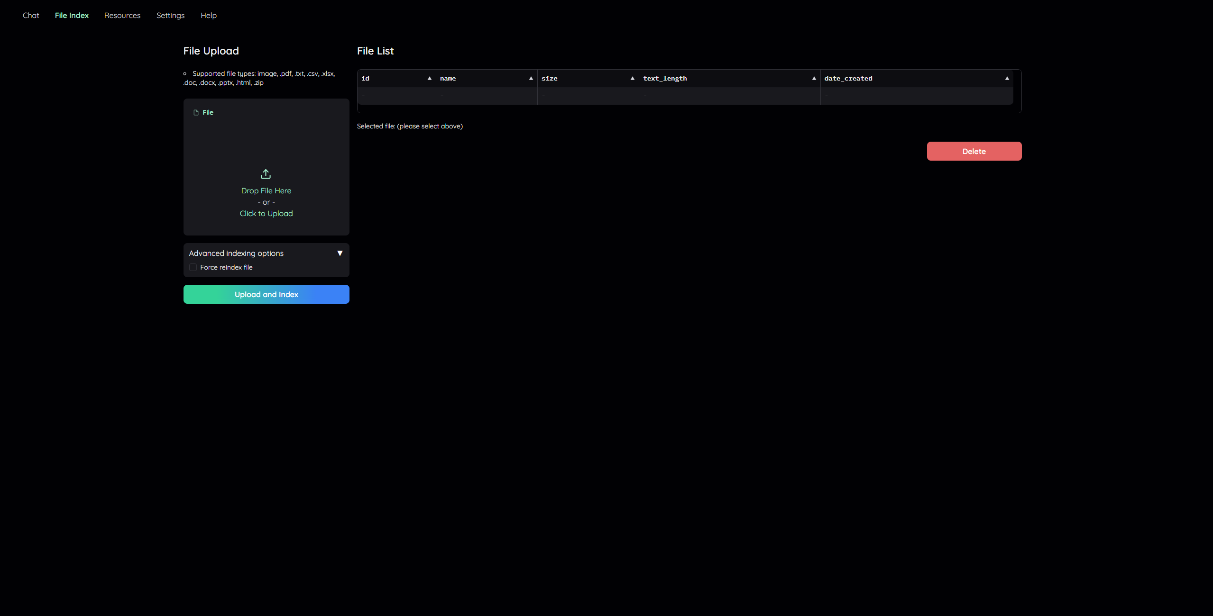Switch to Resources tab
This screenshot has height=616, width=1213.
click(x=122, y=15)
